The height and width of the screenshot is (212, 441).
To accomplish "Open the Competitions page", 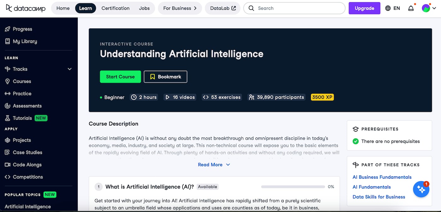I will pos(28,177).
